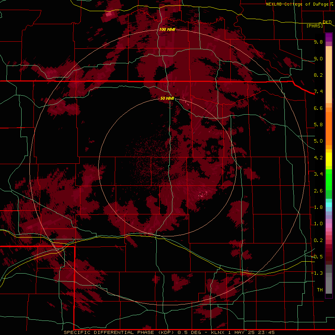Click the light pink echo blob near top edge
Image resolution: width=335 pixels, height=335 pixels.
point(109,14)
